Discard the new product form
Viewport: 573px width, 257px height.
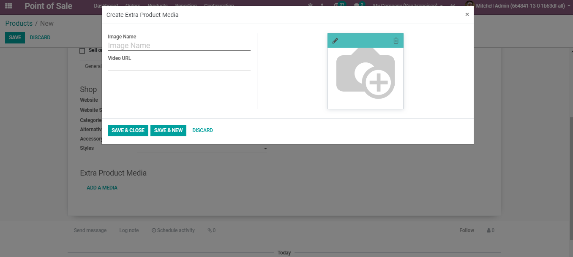pos(40,38)
